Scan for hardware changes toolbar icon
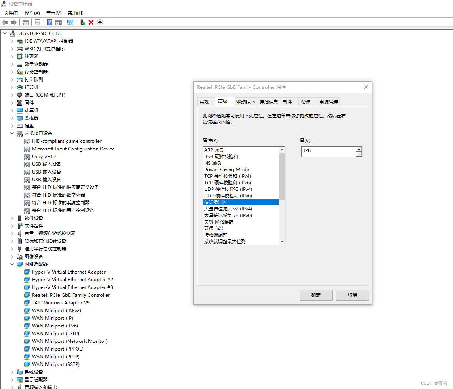The image size is (453, 389). (x=70, y=22)
